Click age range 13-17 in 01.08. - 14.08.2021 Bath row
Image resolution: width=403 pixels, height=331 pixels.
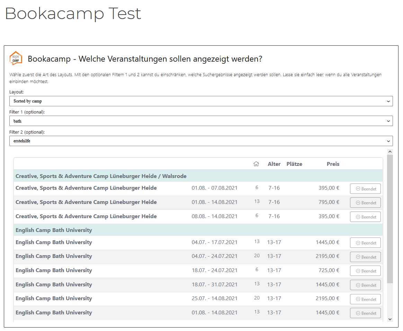tap(274, 313)
